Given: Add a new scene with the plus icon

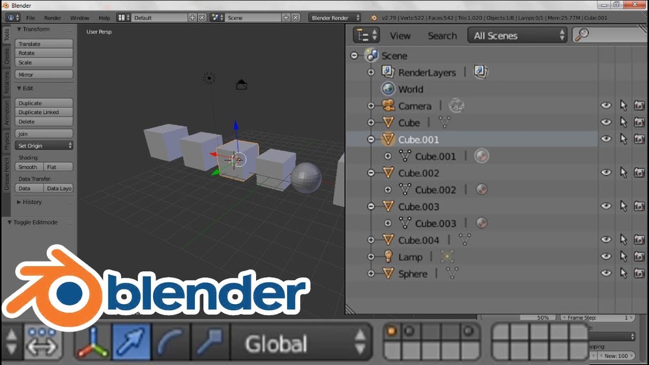Looking at the screenshot, I should [x=286, y=18].
